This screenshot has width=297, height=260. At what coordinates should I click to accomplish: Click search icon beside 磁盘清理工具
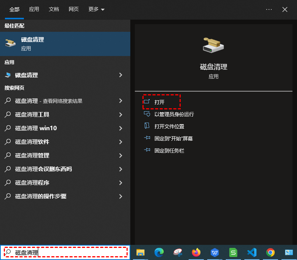8,114
